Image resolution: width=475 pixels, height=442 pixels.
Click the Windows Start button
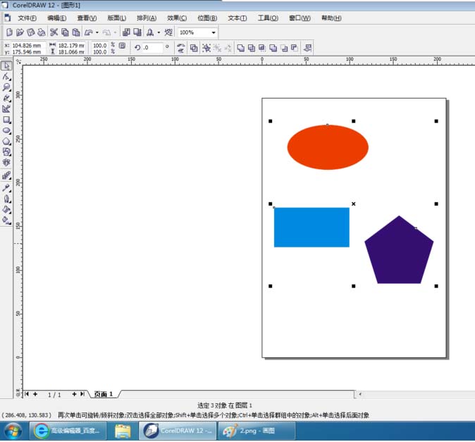13,430
